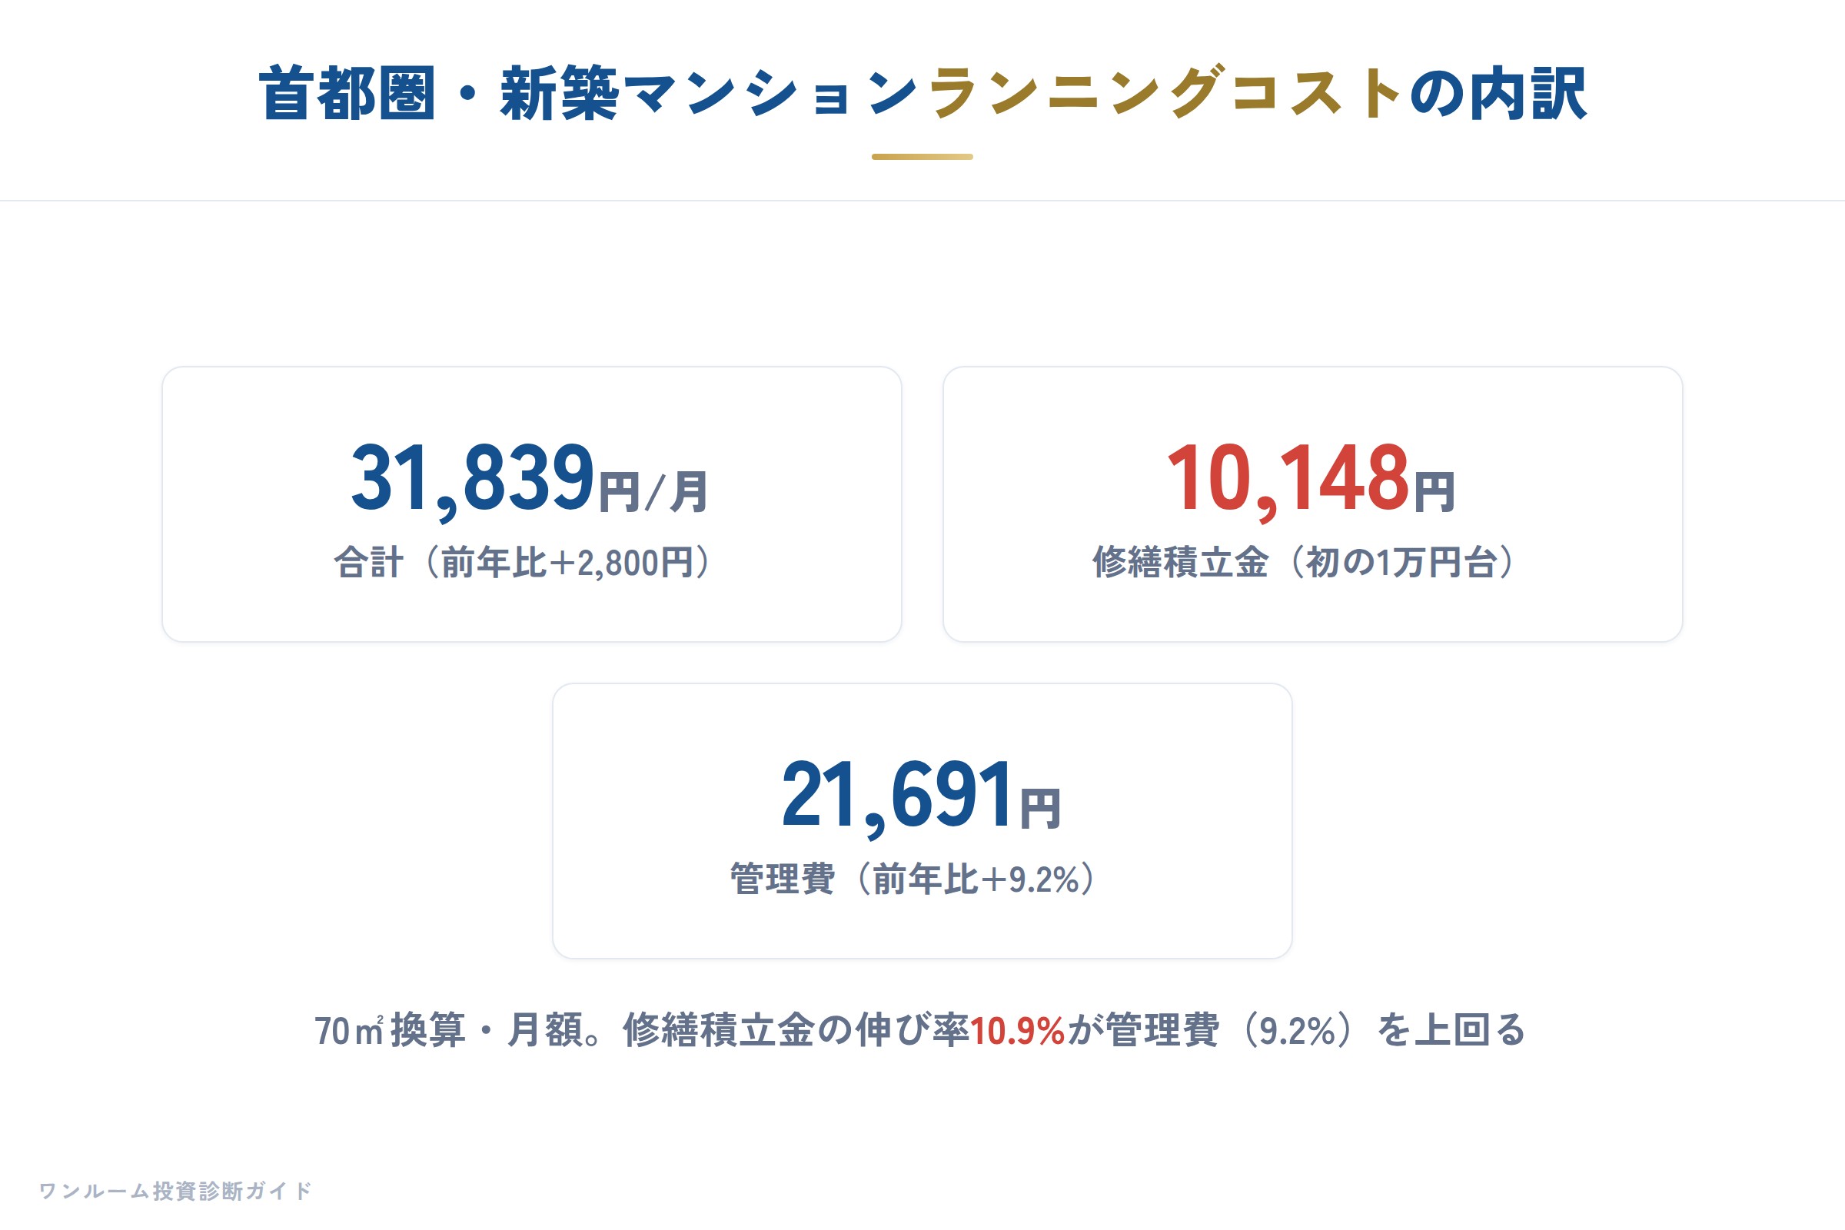This screenshot has width=1845, height=1230.
Task: Click the 70㎡換算・月額 text
Action: pyautogui.click(x=446, y=1031)
